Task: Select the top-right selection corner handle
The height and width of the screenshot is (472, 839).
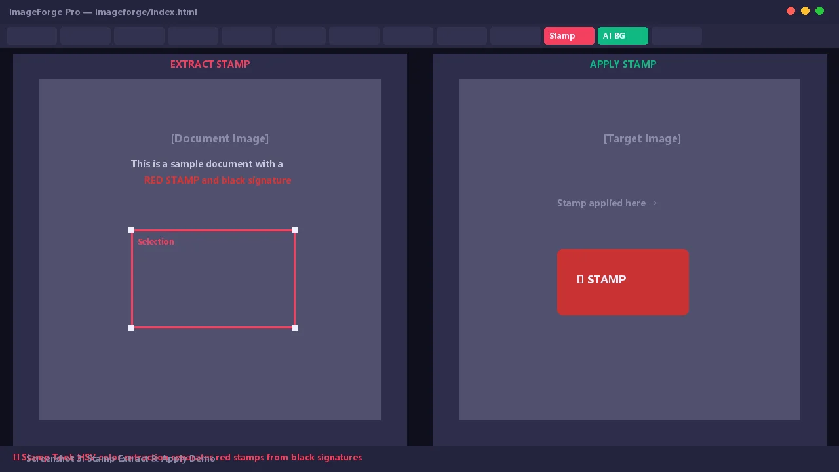Action: [x=296, y=229]
